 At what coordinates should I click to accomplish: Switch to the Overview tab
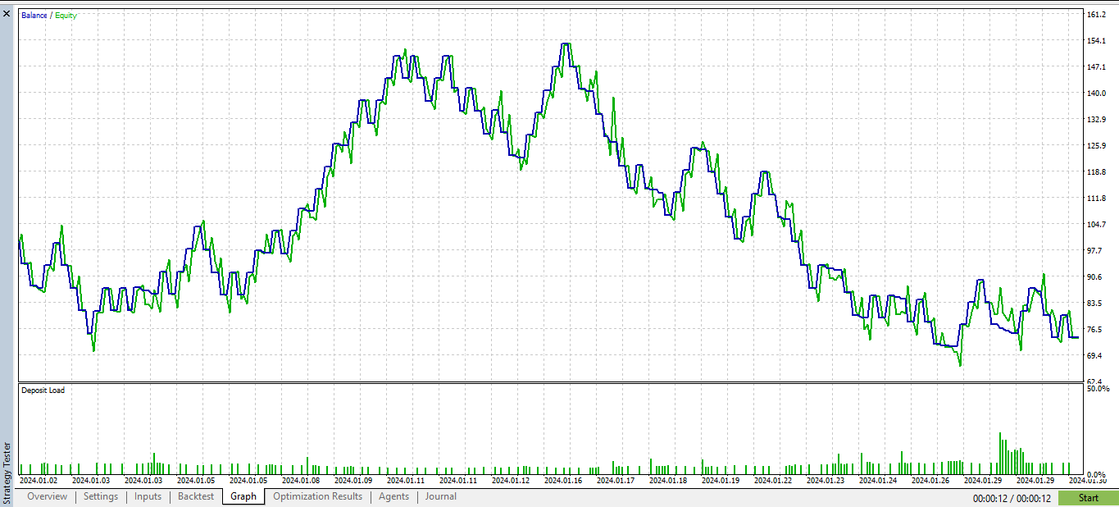click(47, 496)
